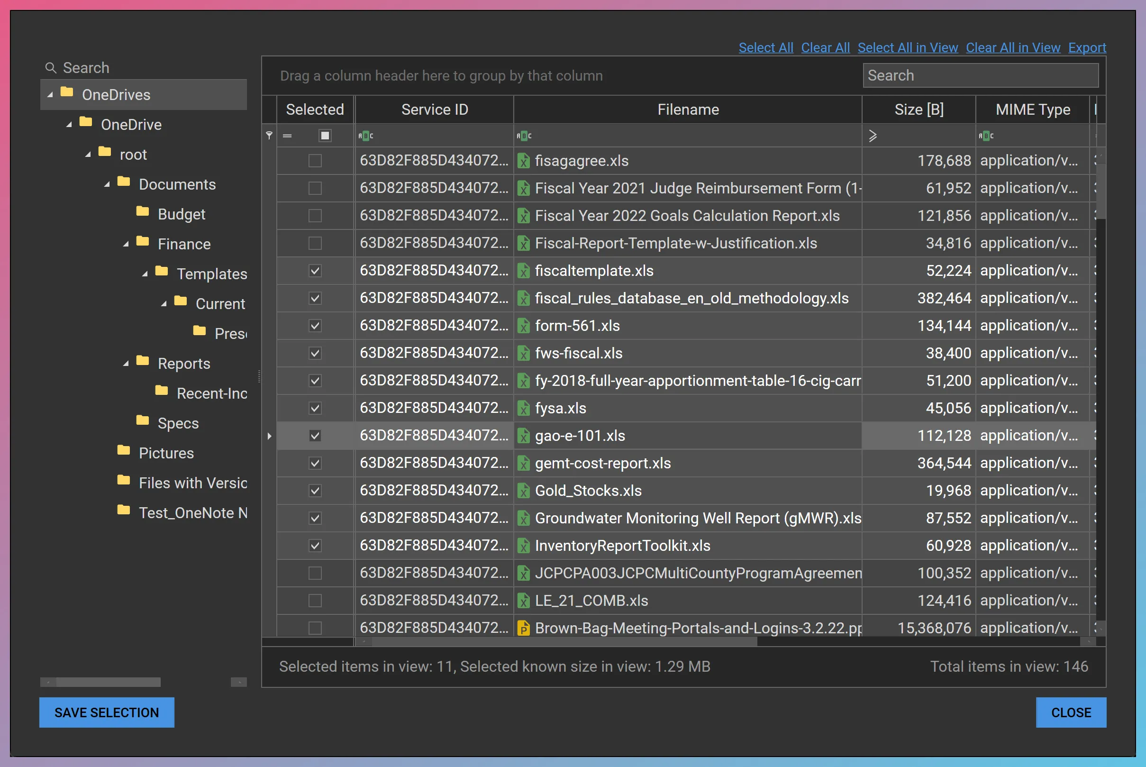Uncheck the fiscaltemplate.xls checkbox
1146x767 pixels.
315,271
